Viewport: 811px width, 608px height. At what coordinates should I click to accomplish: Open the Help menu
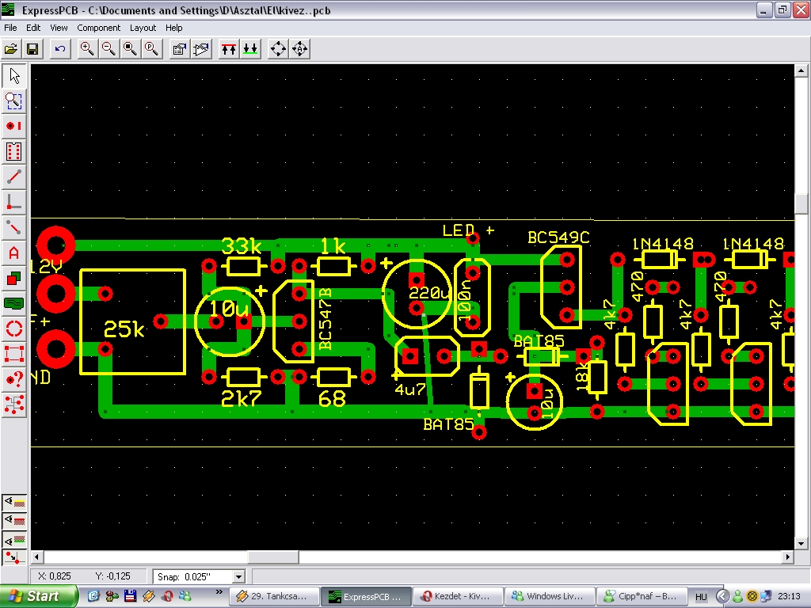coord(173,28)
